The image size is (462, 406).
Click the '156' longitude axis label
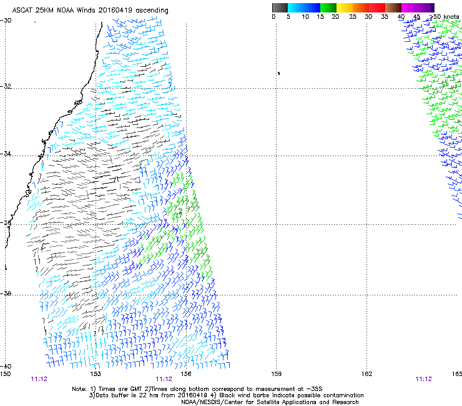186,374
